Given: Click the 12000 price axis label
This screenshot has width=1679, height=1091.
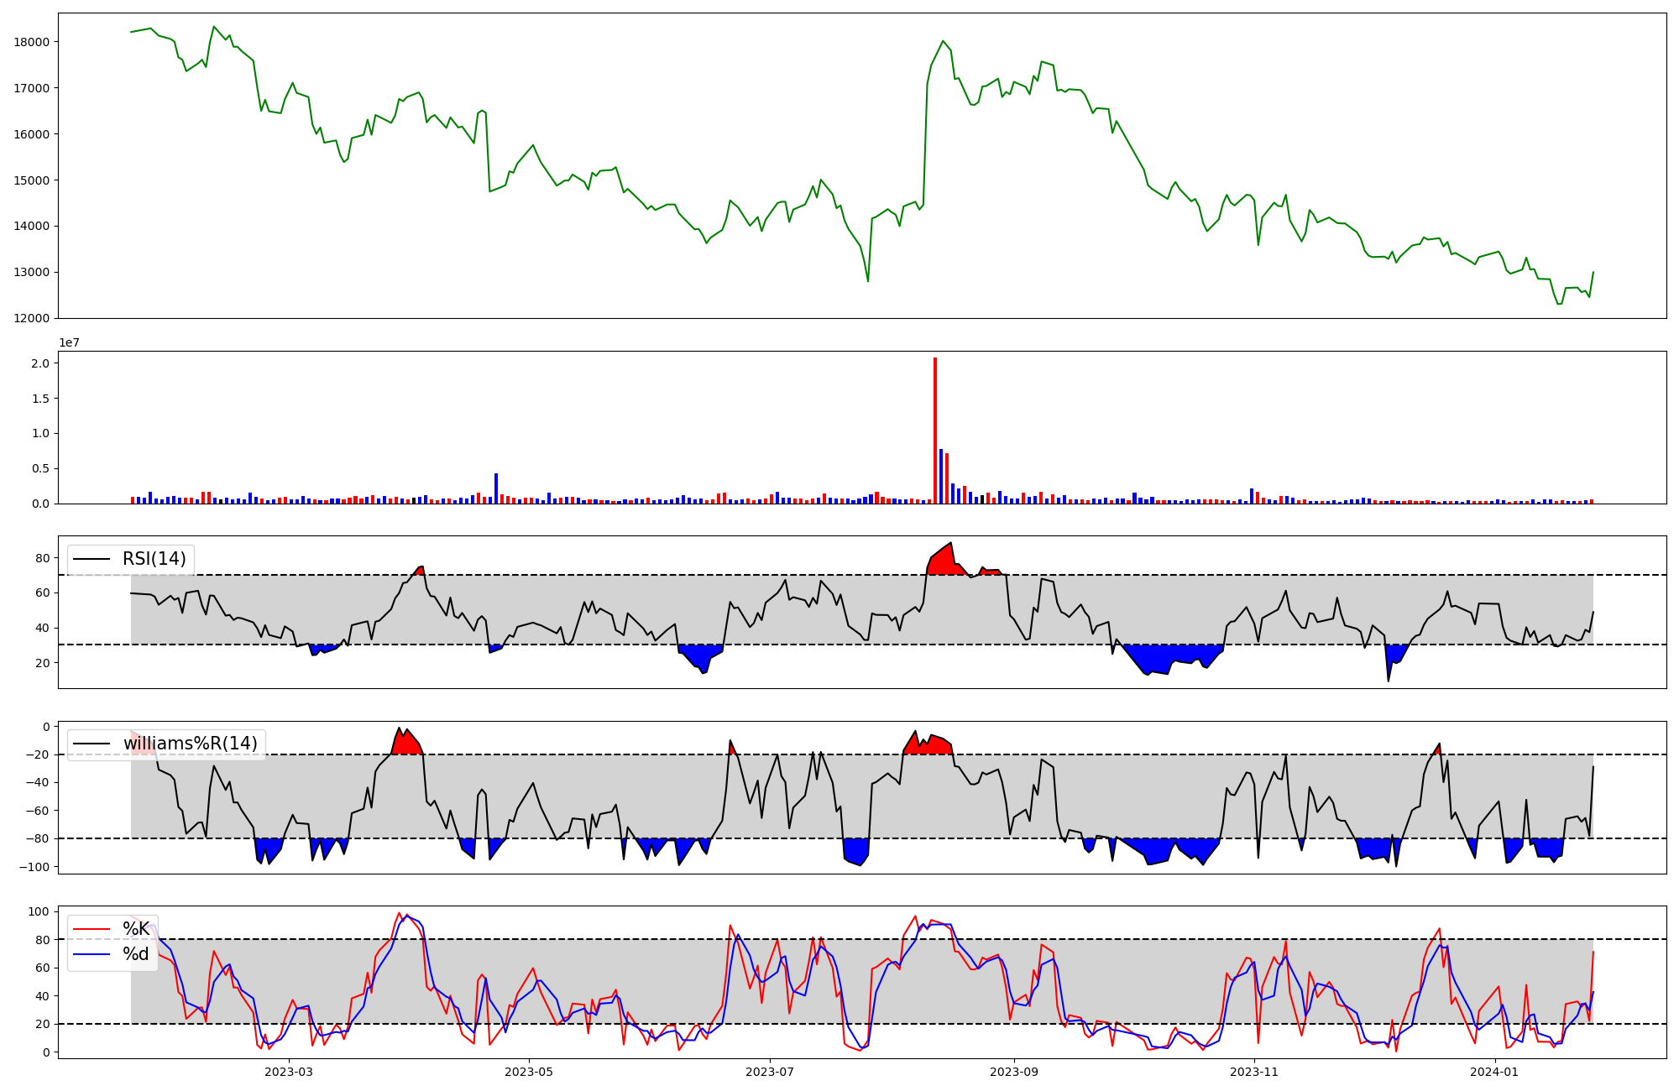Looking at the screenshot, I should point(33,318).
